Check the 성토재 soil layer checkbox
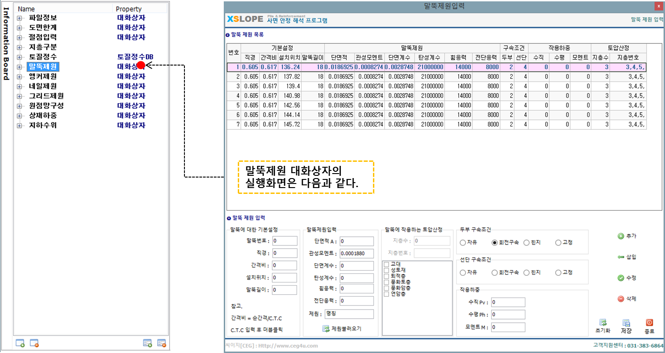Screen dimensions: 665x353 387,270
